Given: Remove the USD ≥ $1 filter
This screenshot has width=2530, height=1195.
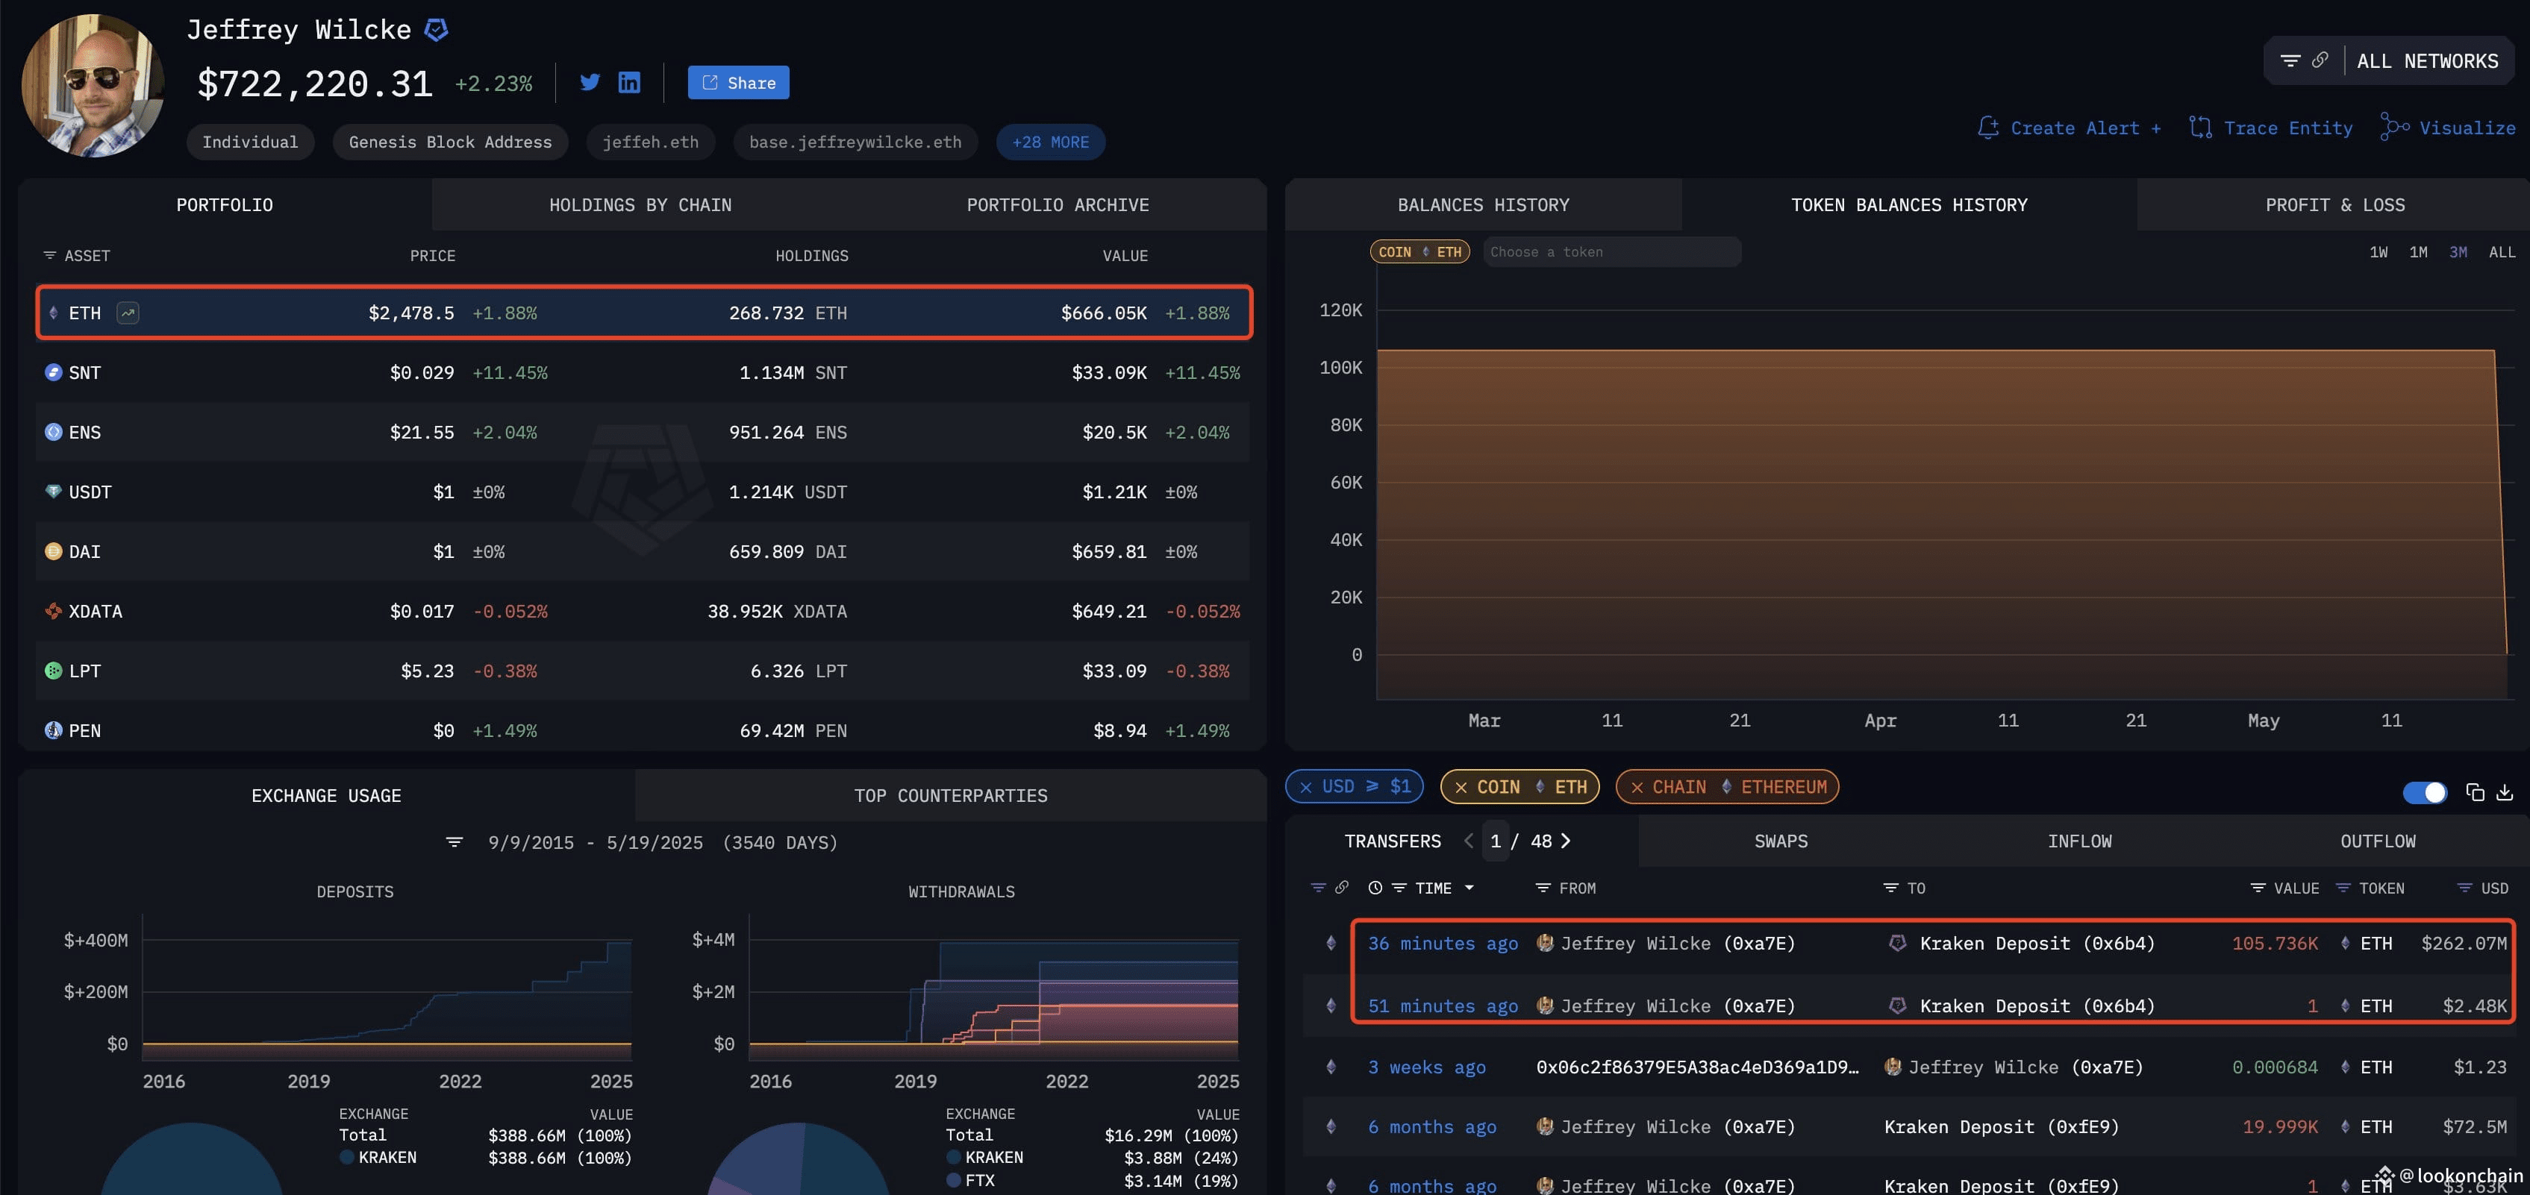Looking at the screenshot, I should pos(1305,786).
